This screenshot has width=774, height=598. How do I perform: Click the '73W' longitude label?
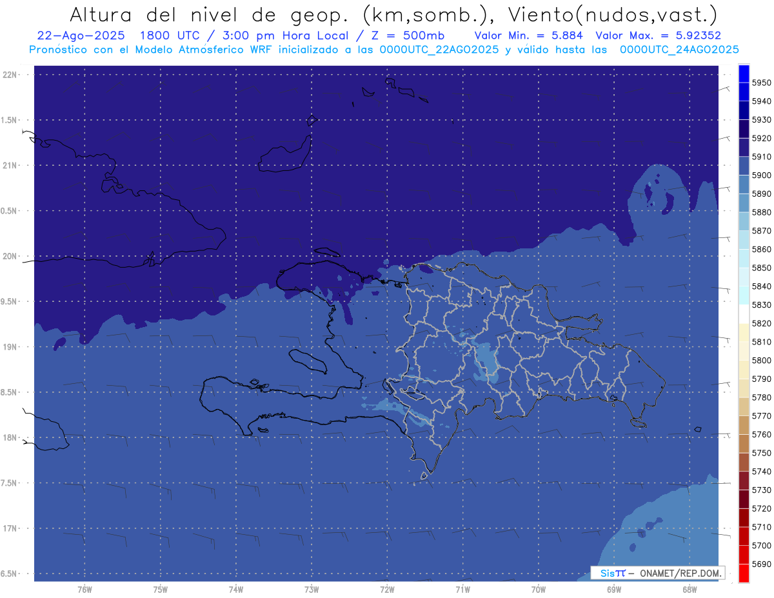point(312,590)
